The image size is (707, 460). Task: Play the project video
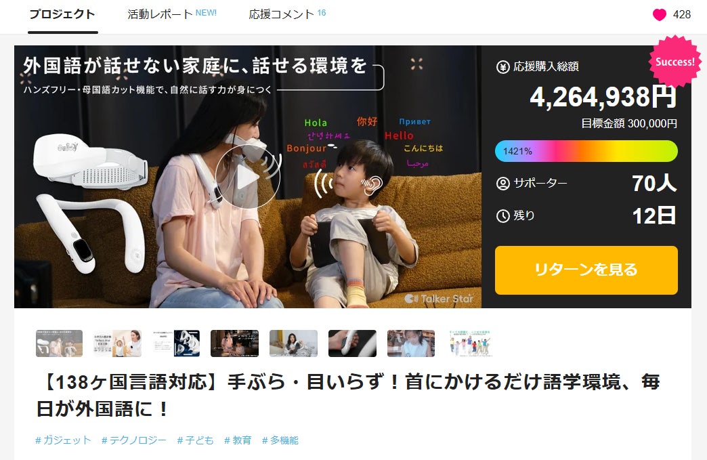point(248,177)
